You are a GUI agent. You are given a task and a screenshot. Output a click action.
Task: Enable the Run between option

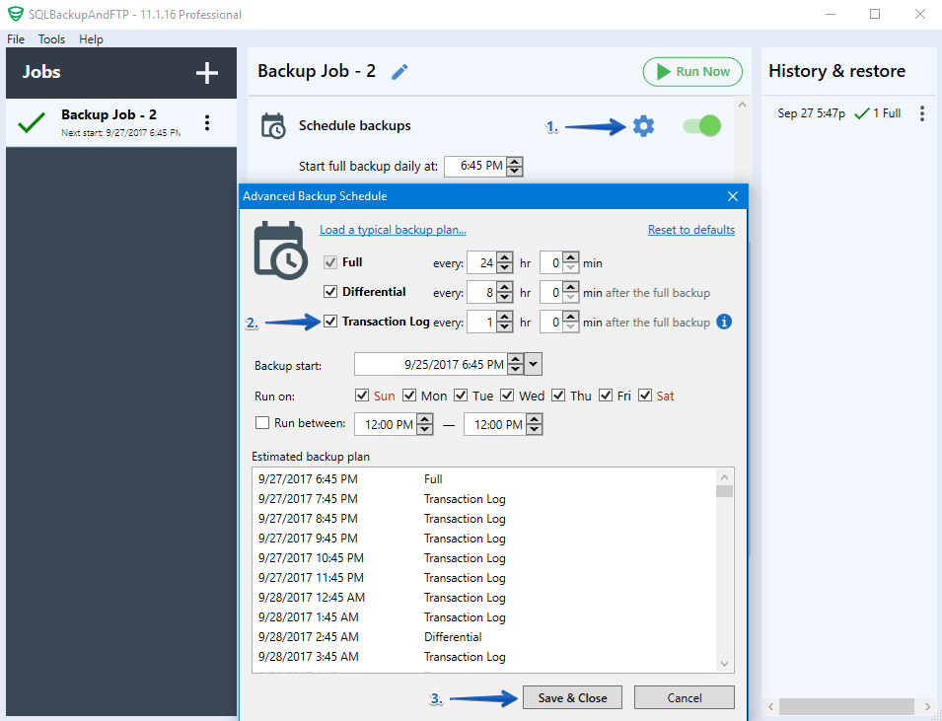click(262, 424)
